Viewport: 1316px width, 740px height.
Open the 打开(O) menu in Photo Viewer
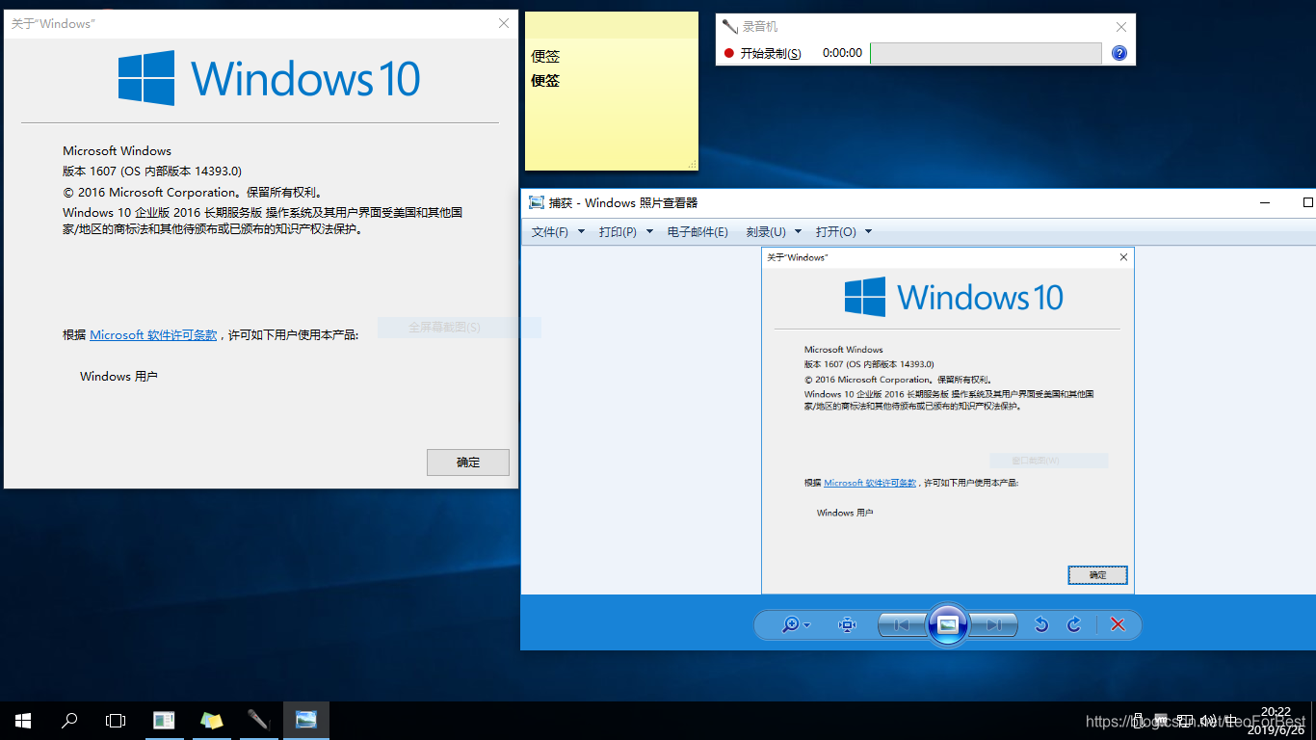tap(844, 232)
